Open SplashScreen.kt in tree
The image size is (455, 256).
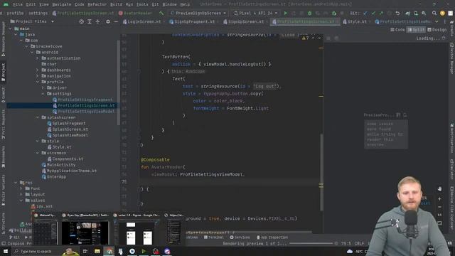[x=68, y=129]
